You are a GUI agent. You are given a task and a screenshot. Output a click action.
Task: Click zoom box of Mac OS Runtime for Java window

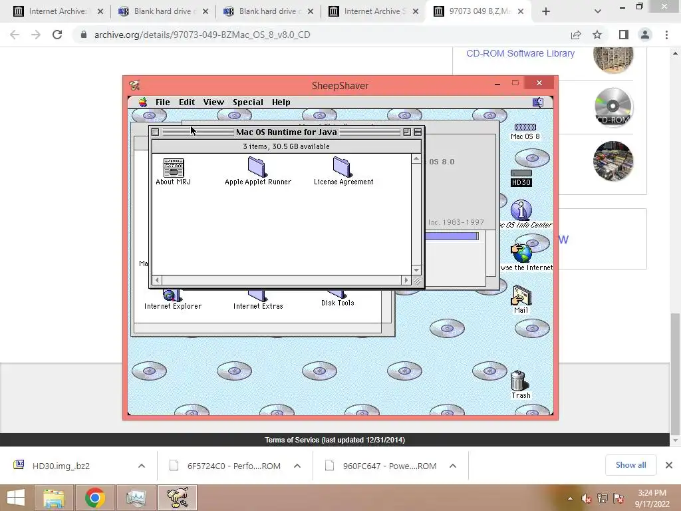tap(407, 132)
